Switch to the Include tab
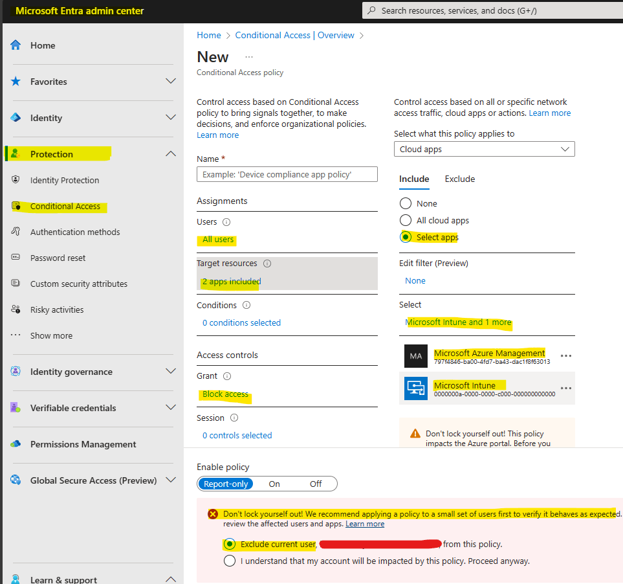623x584 pixels. tap(414, 179)
